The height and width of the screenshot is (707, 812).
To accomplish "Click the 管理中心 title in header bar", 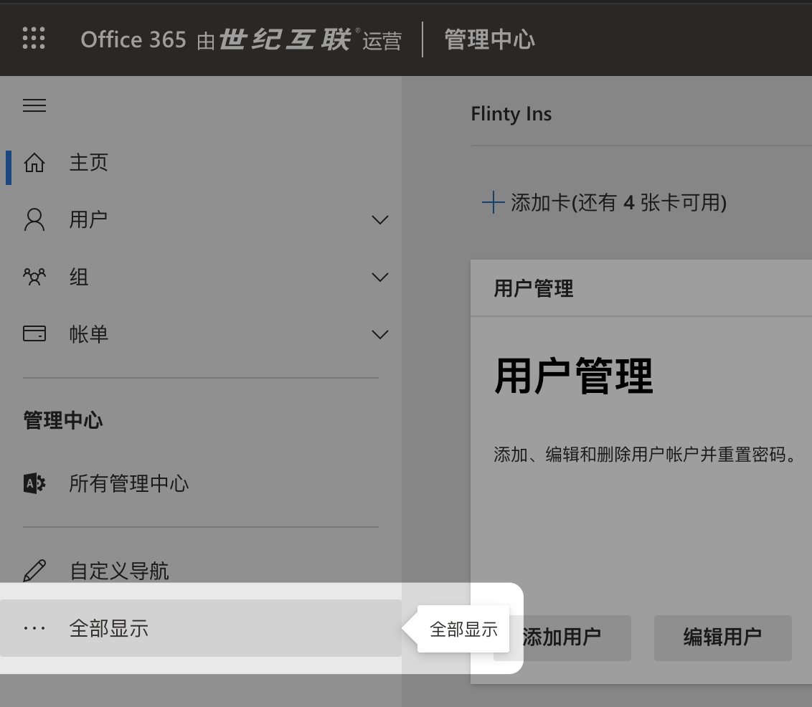I will (x=489, y=39).
